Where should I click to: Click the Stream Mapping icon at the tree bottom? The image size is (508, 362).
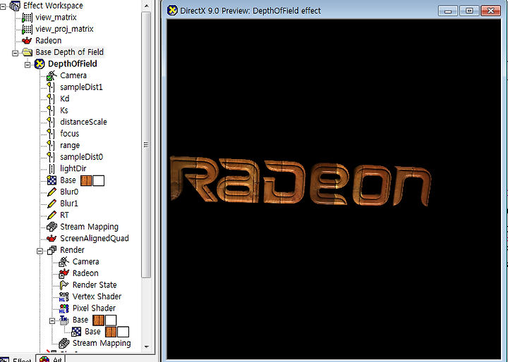[64, 344]
